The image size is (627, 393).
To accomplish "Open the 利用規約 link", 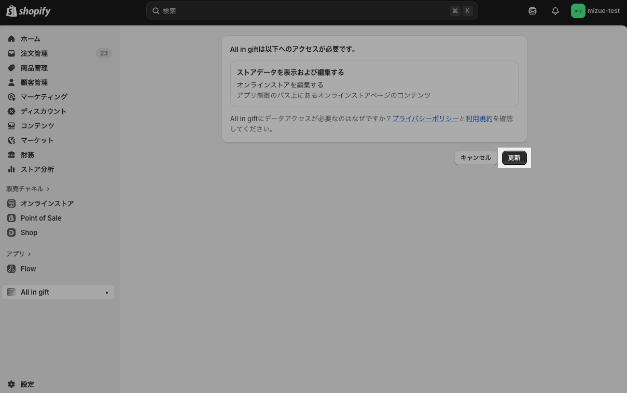I will pos(479,119).
